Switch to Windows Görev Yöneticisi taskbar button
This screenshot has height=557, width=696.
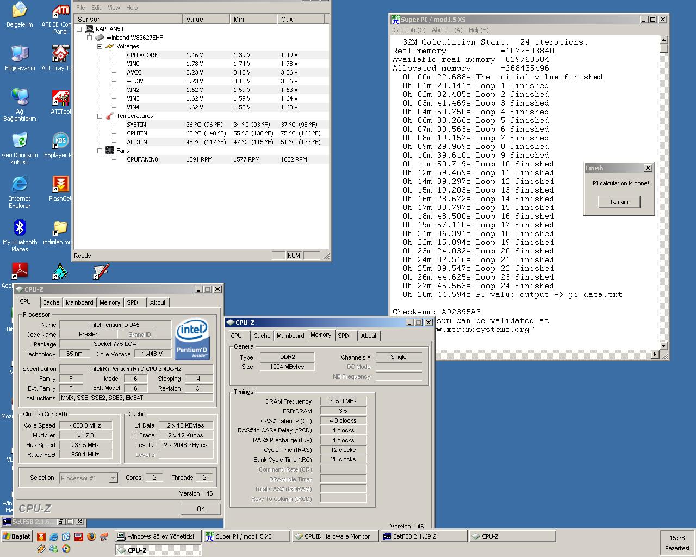tap(158, 536)
